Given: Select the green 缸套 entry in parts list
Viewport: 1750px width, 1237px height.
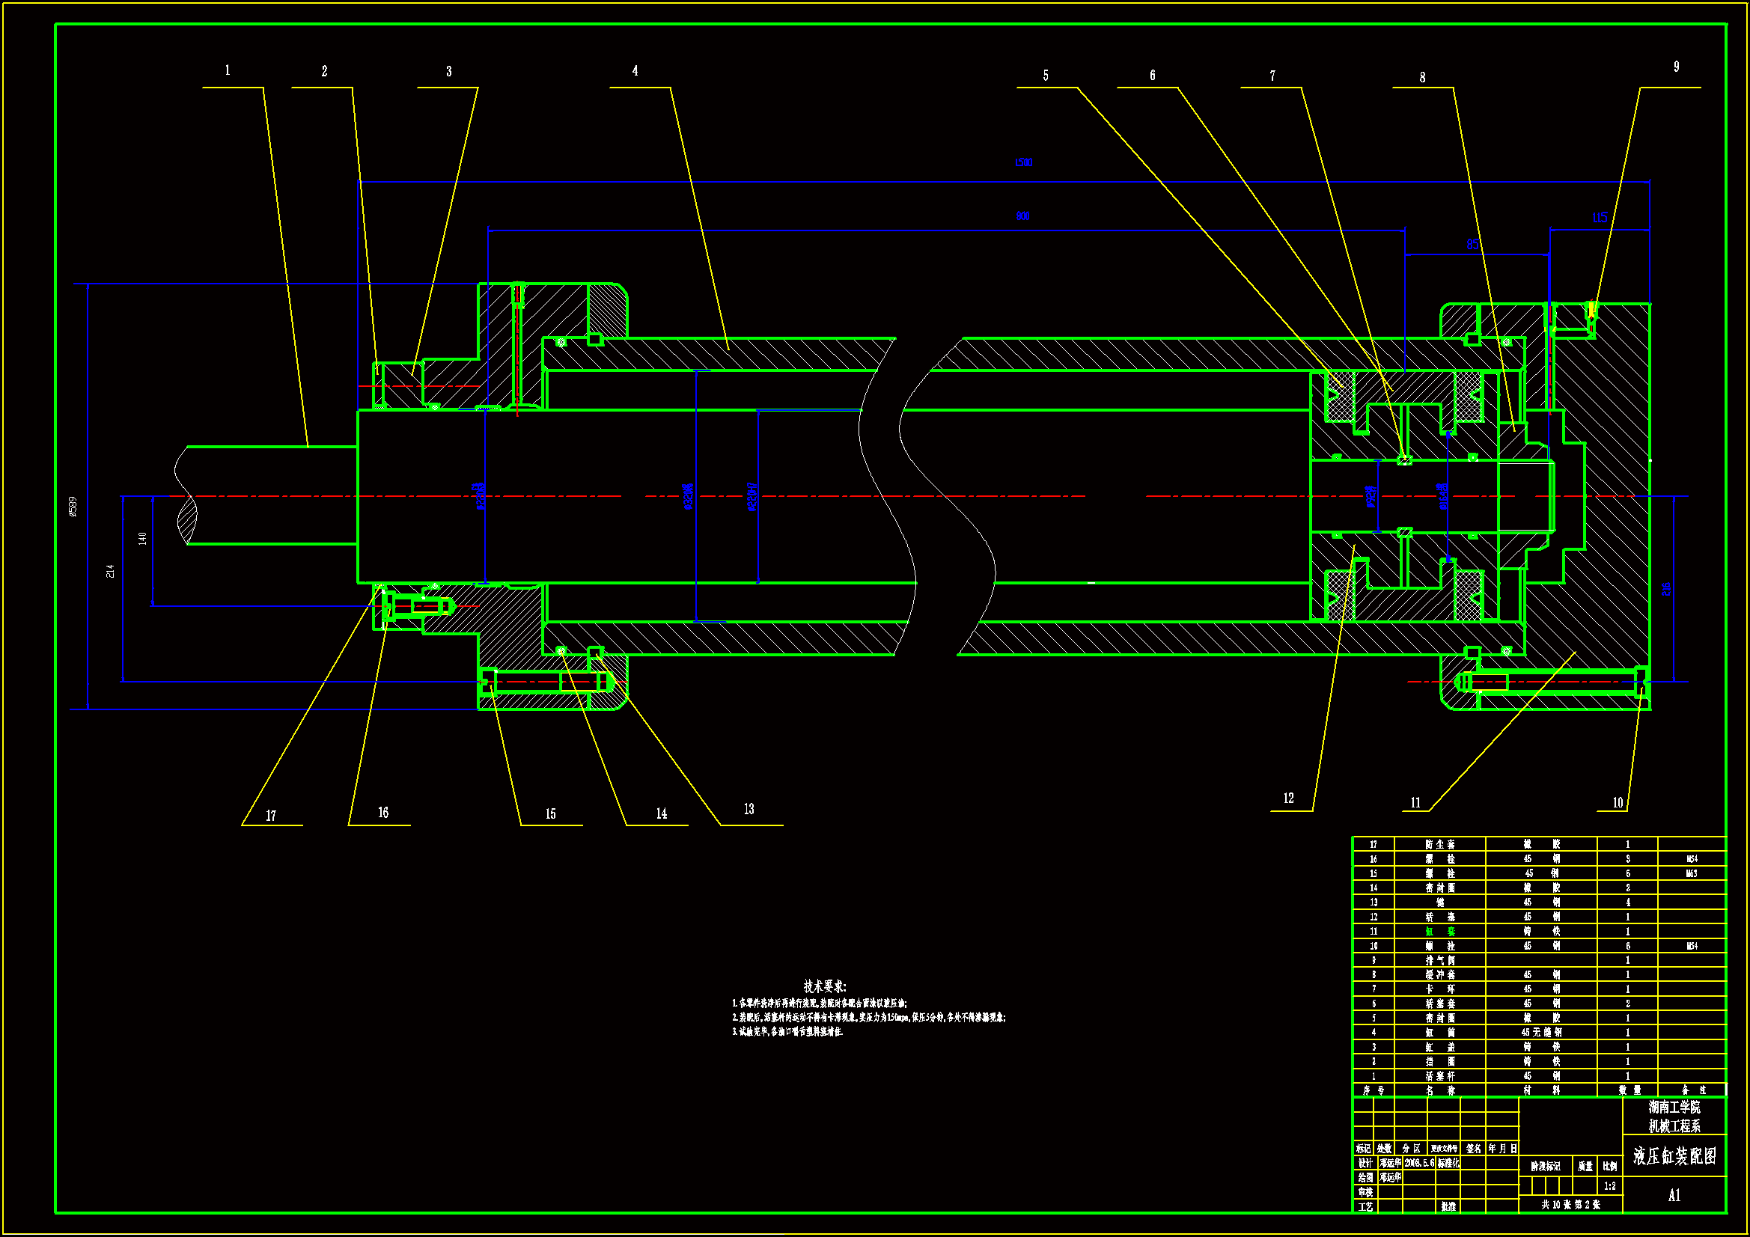Looking at the screenshot, I should pyautogui.click(x=1440, y=932).
